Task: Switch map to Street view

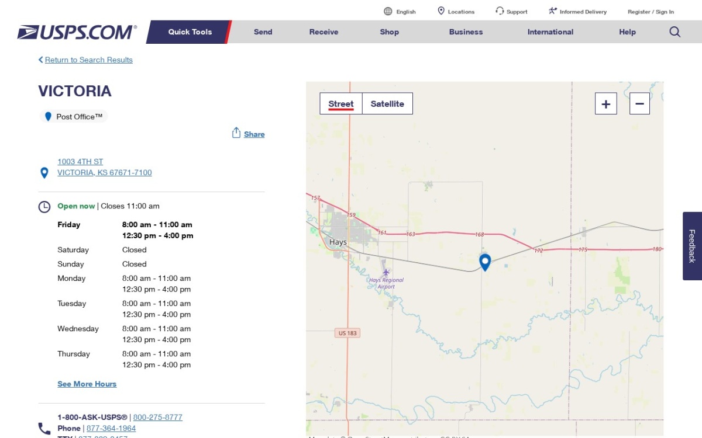Action: [x=341, y=103]
